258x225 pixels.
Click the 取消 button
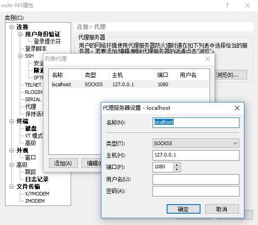222,209
